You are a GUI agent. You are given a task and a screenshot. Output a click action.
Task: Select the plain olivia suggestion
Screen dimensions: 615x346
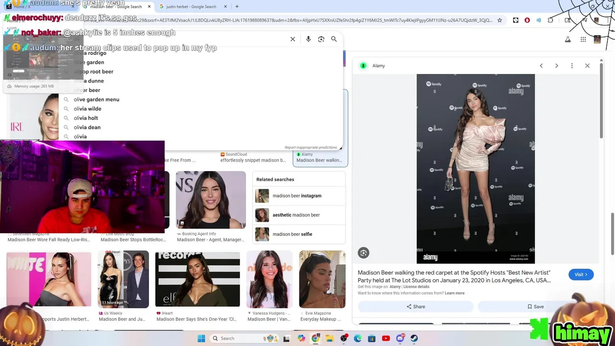click(x=201, y=136)
